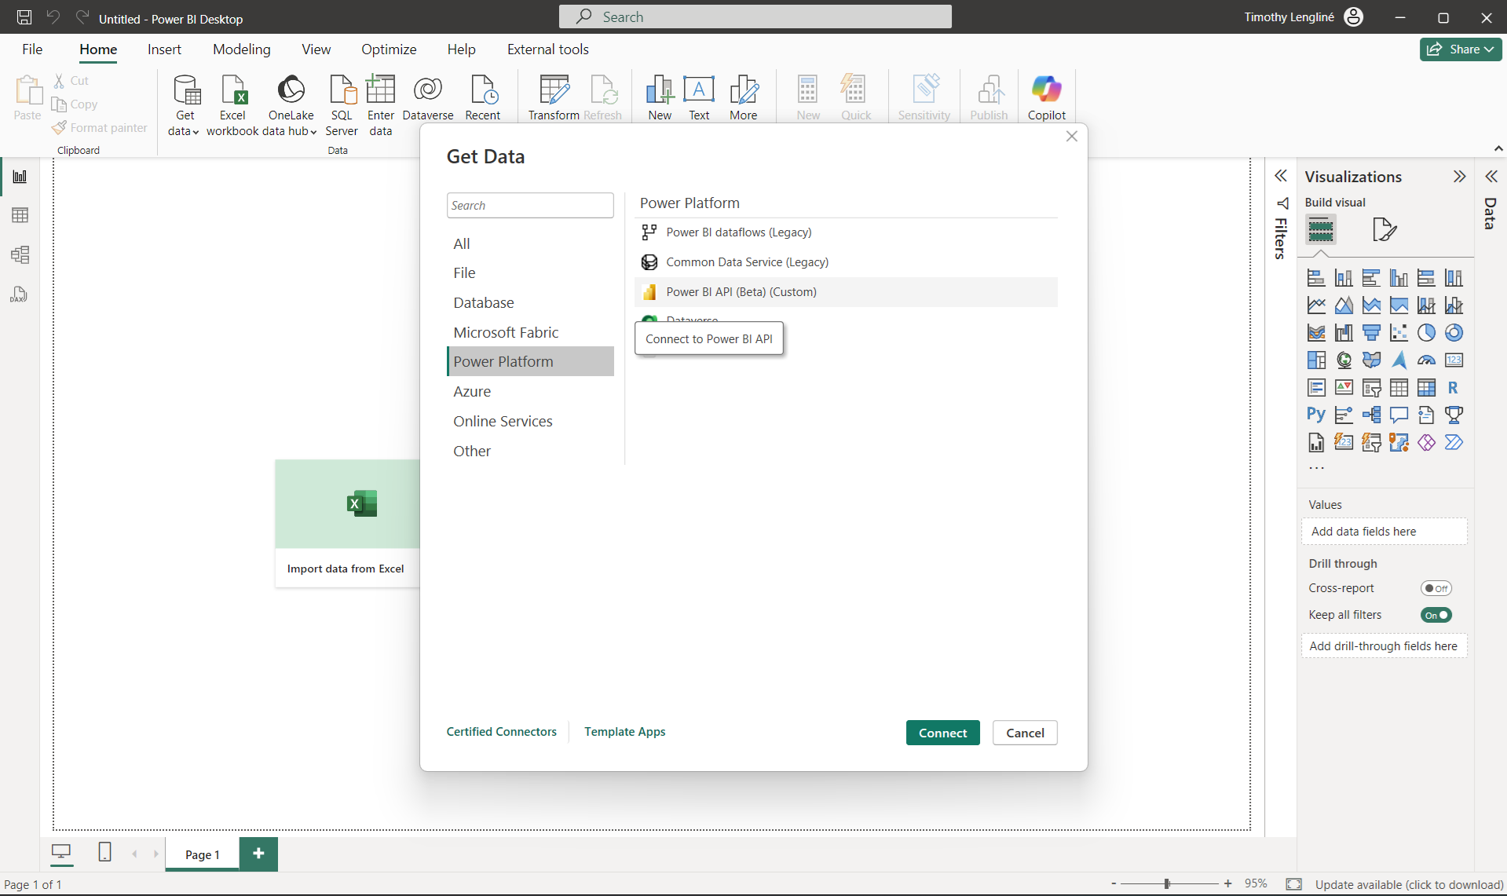The height and width of the screenshot is (896, 1507).
Task: Switch to the Modeling ribbon tab
Action: (x=242, y=49)
